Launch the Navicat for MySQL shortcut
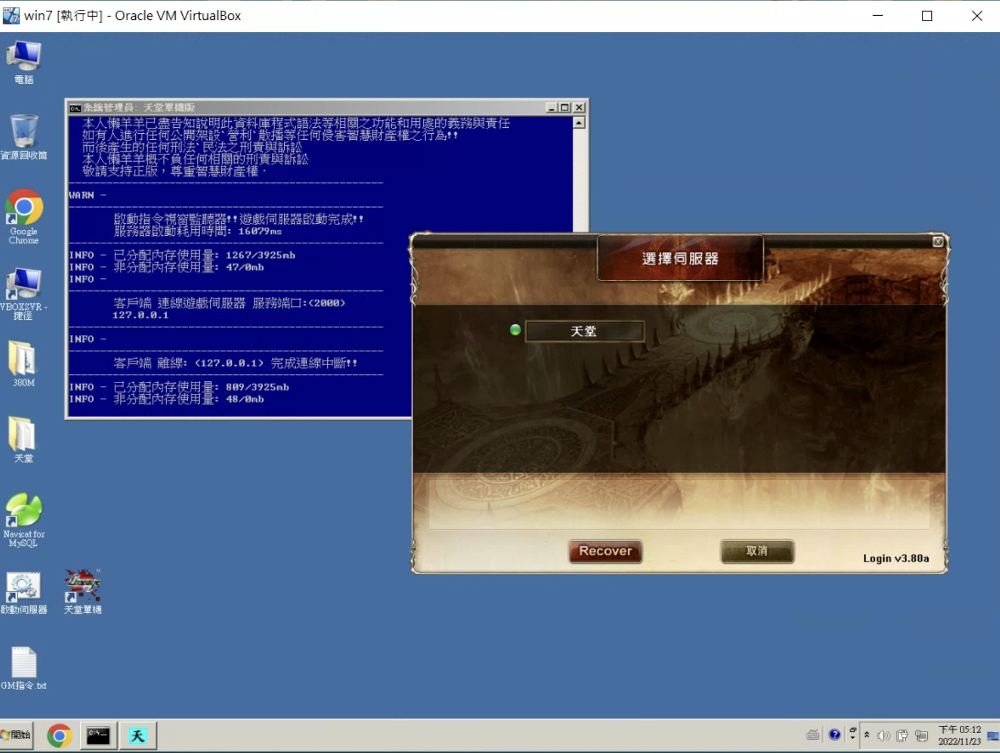 tap(24, 520)
